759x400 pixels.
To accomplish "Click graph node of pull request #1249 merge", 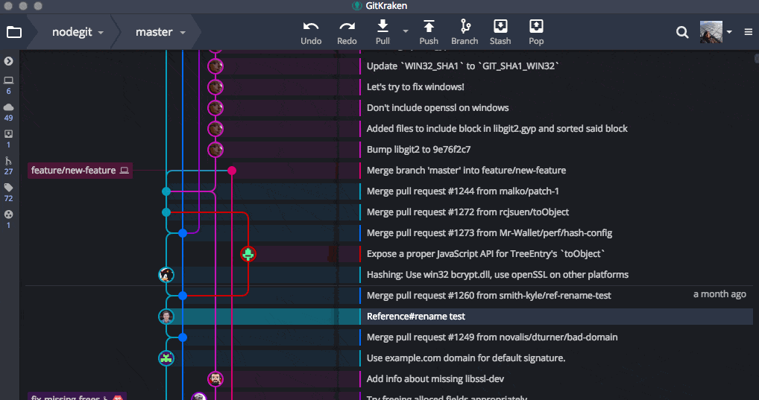I will [x=183, y=337].
